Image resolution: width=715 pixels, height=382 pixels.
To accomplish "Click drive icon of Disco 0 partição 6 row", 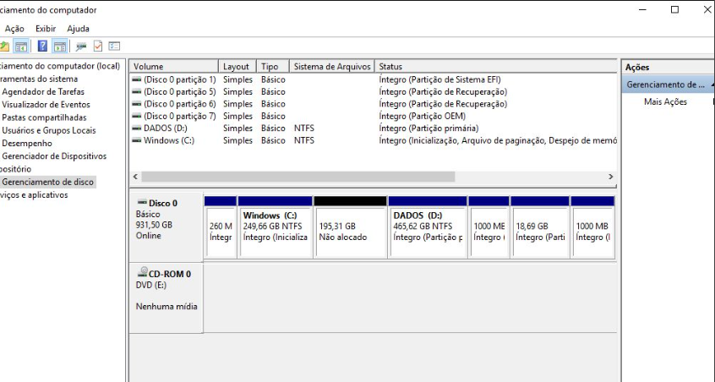I will (136, 104).
